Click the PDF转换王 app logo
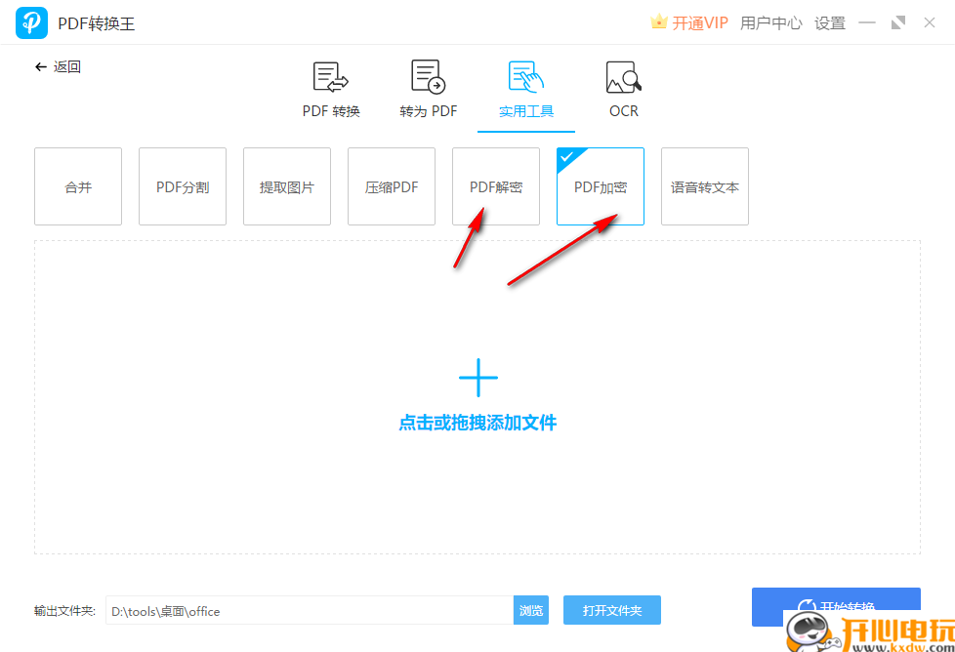This screenshot has width=955, height=652. pyautogui.click(x=31, y=21)
